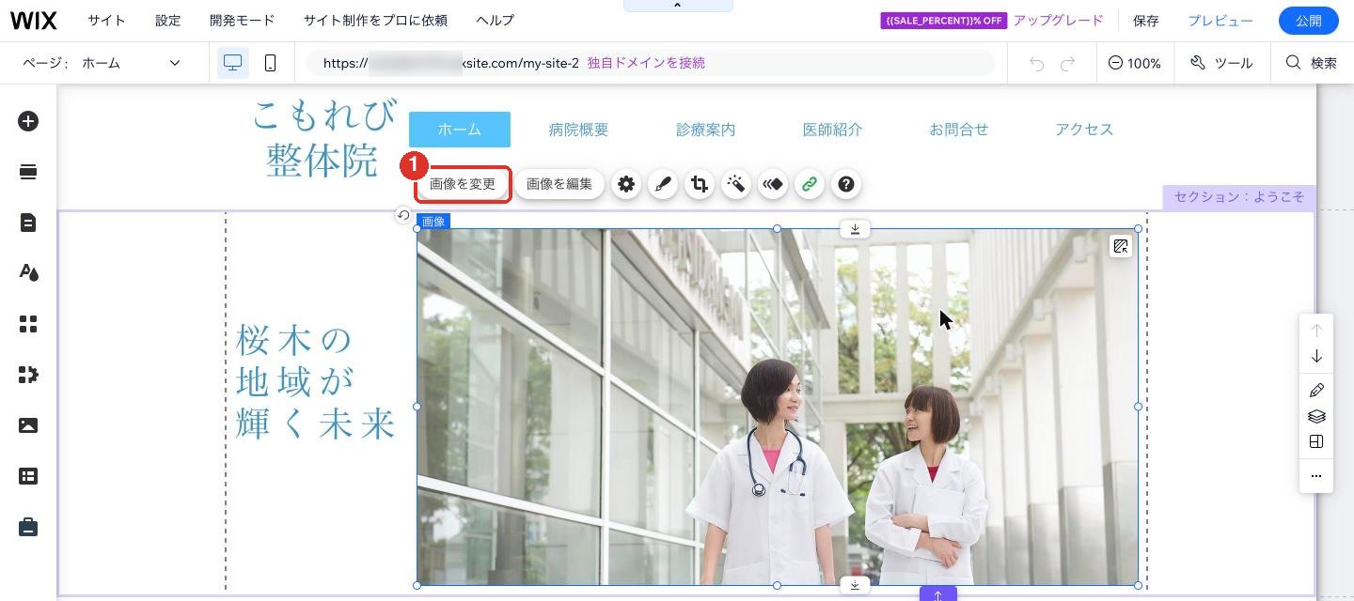Open the Site Design icon in sidebar
The image size is (1354, 601).
point(28,273)
